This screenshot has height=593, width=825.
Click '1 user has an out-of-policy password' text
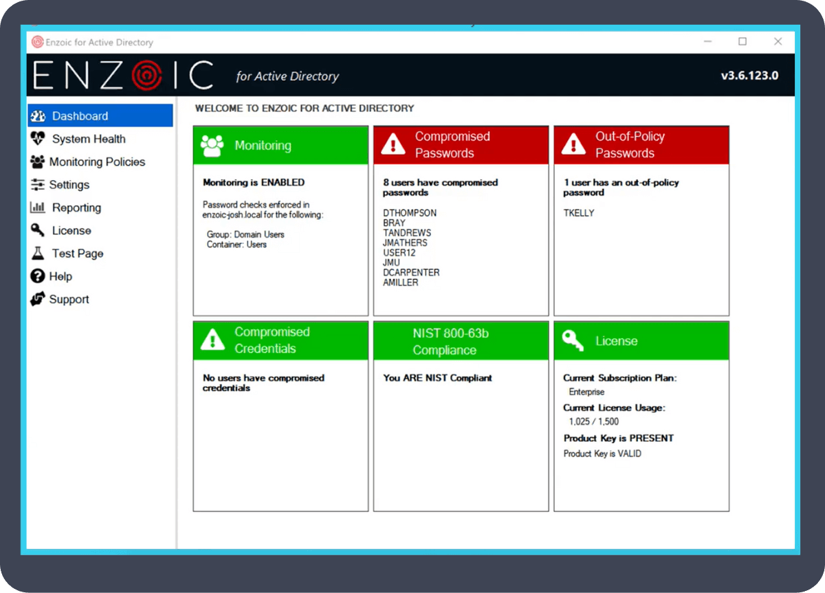click(621, 188)
